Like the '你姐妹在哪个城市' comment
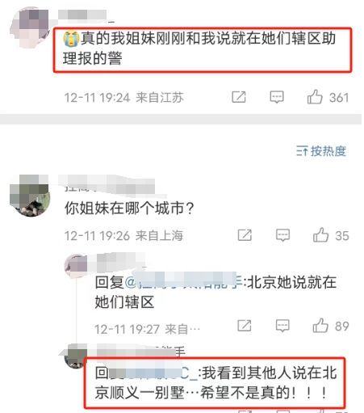The width and height of the screenshot is (364, 413). pyautogui.click(x=320, y=235)
